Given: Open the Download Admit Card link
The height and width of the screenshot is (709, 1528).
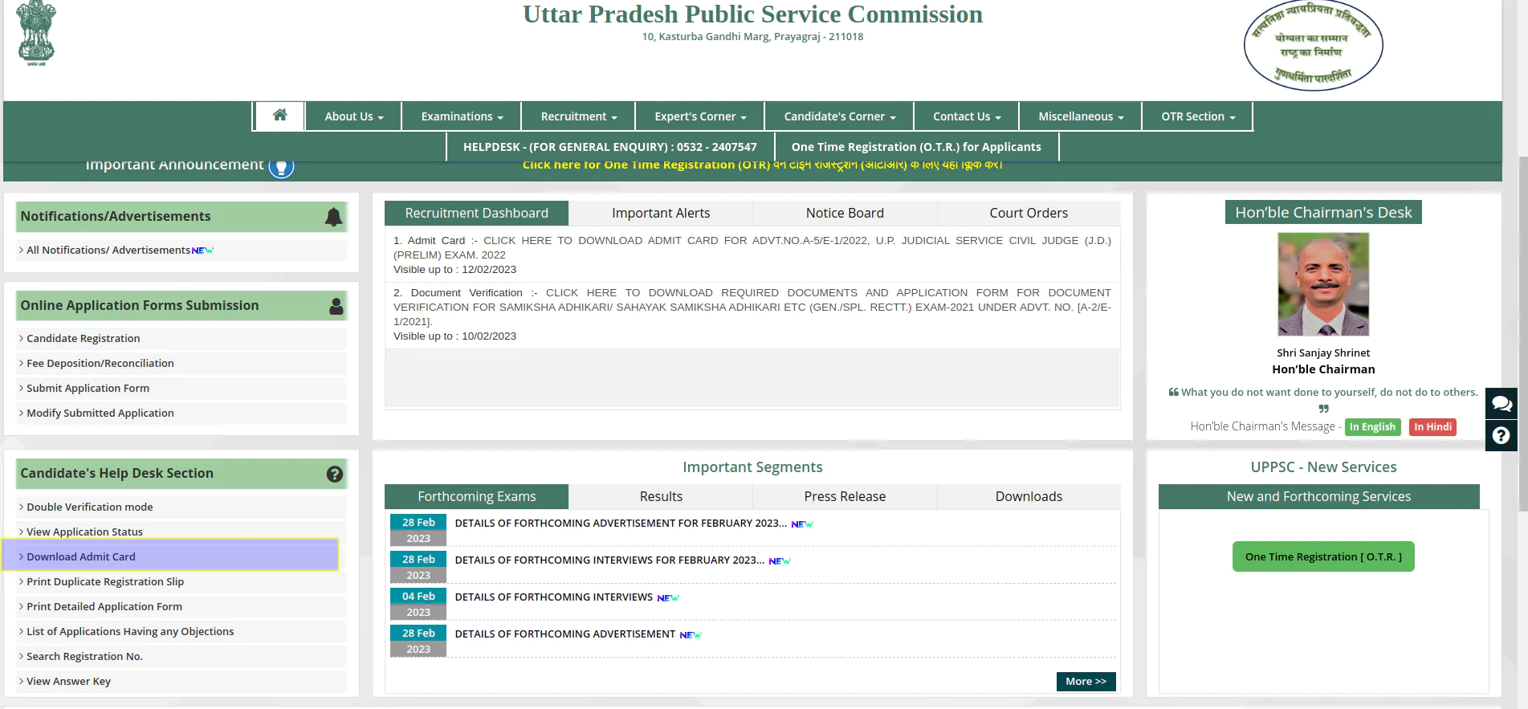Looking at the screenshot, I should coord(81,556).
